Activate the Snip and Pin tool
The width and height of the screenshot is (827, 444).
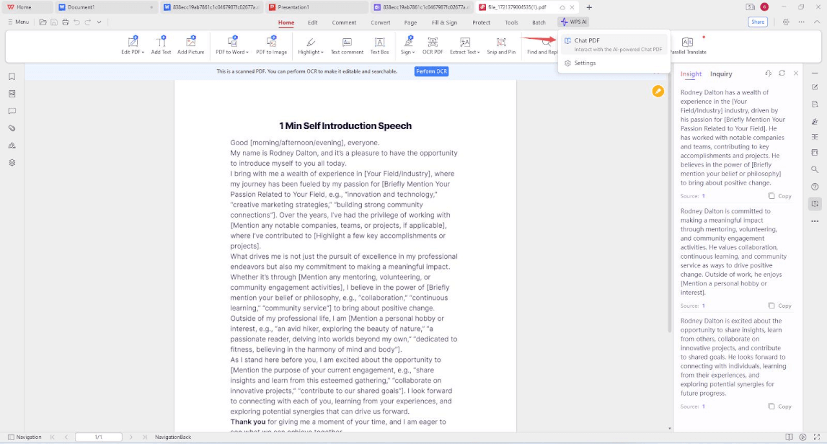point(501,43)
